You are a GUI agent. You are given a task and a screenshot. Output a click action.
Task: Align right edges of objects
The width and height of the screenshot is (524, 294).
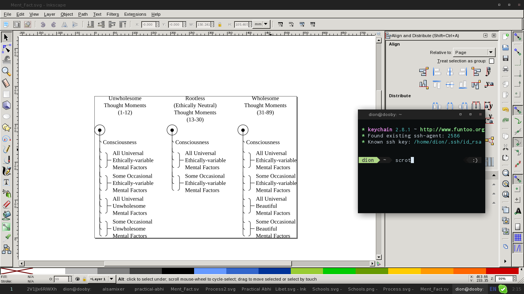pyautogui.click(x=463, y=72)
